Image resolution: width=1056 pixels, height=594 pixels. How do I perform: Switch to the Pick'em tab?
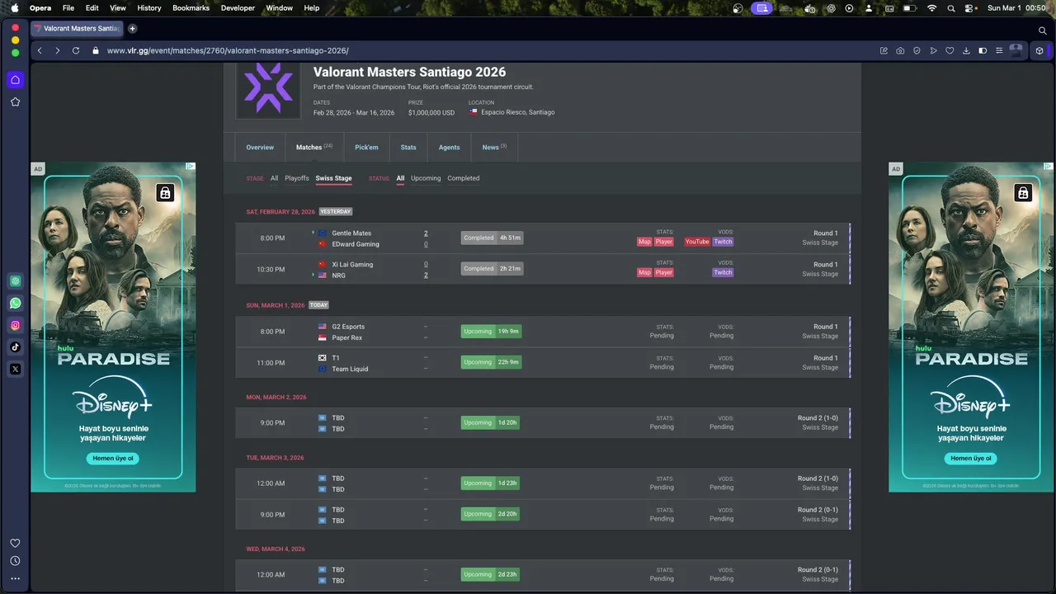click(x=366, y=148)
